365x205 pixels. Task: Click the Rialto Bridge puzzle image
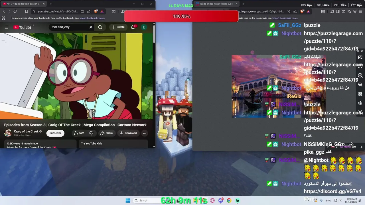(278, 86)
